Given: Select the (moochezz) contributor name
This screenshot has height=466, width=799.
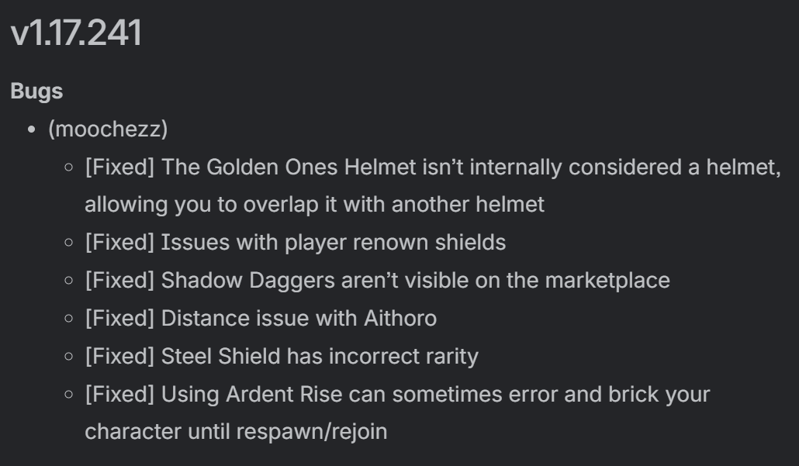Looking at the screenshot, I should point(108,129).
